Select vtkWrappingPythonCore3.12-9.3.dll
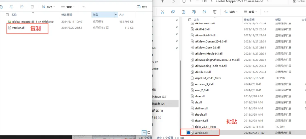This screenshot has width=306, height=139. [217, 59]
